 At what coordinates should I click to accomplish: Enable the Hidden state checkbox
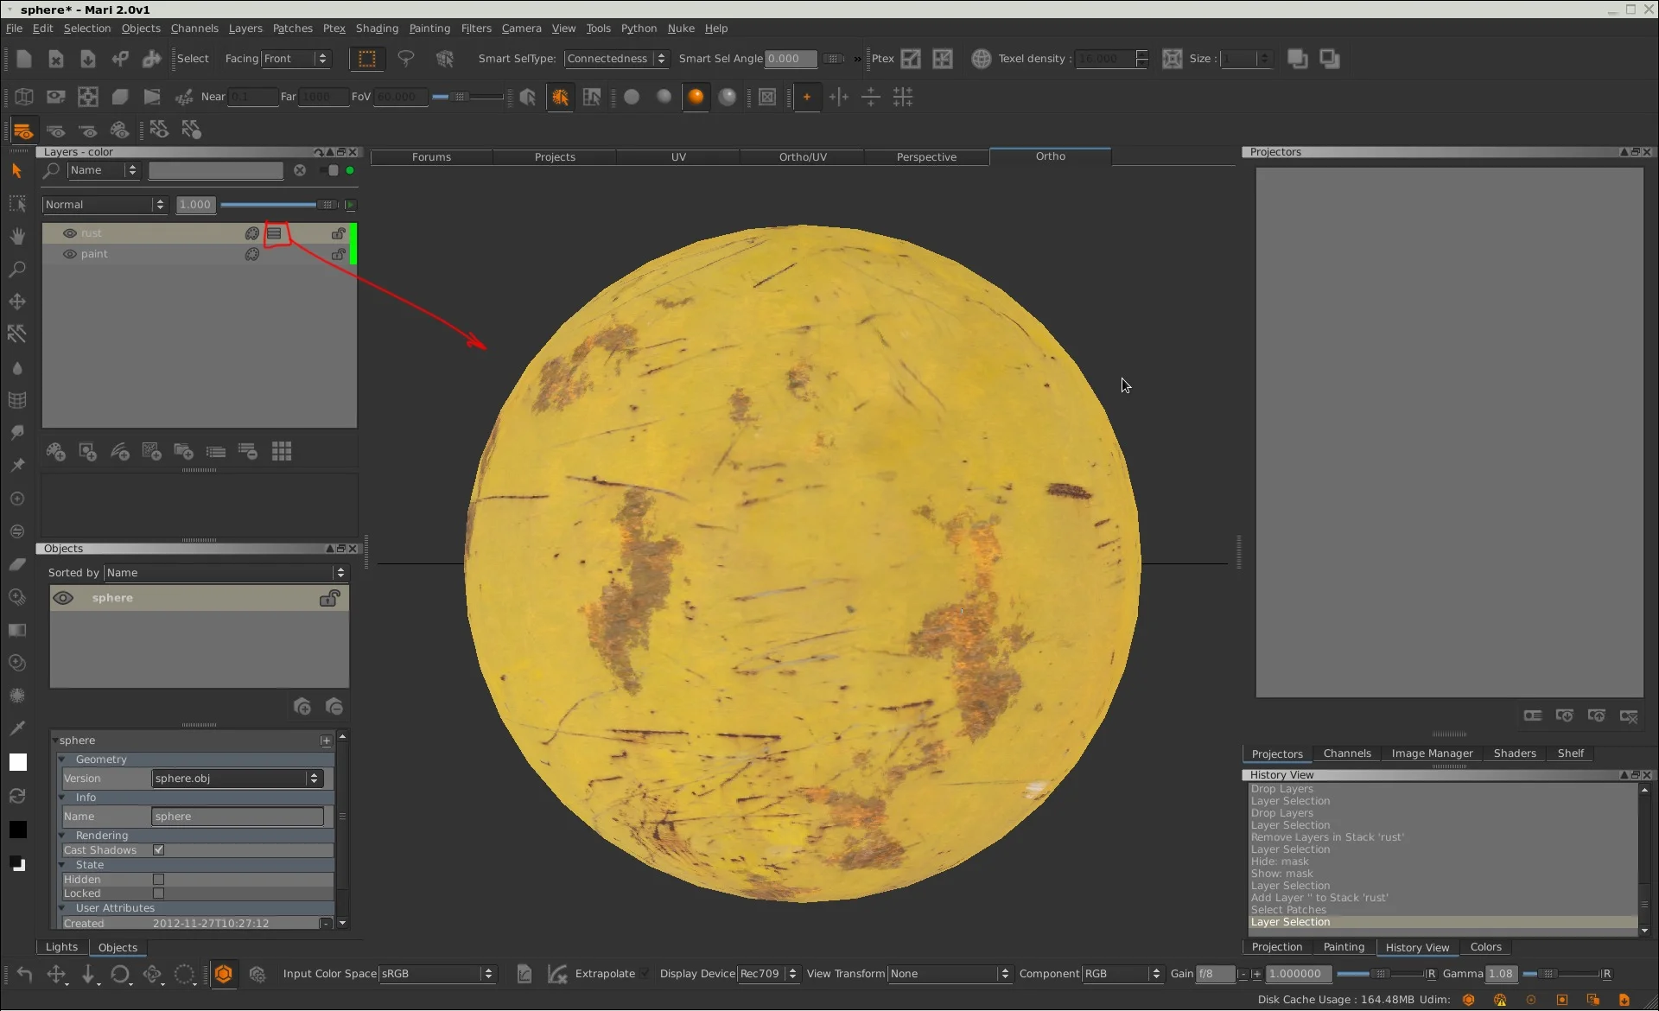[158, 880]
